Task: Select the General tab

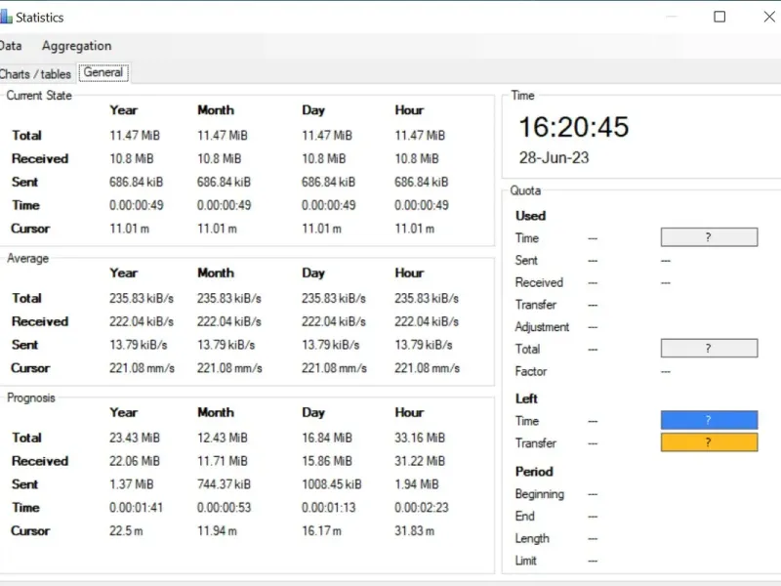Action: [103, 72]
